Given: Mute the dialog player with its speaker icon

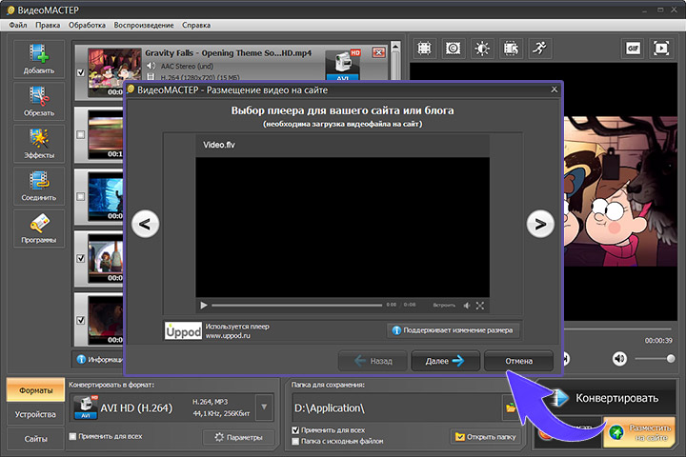Looking at the screenshot, I should coord(467,306).
